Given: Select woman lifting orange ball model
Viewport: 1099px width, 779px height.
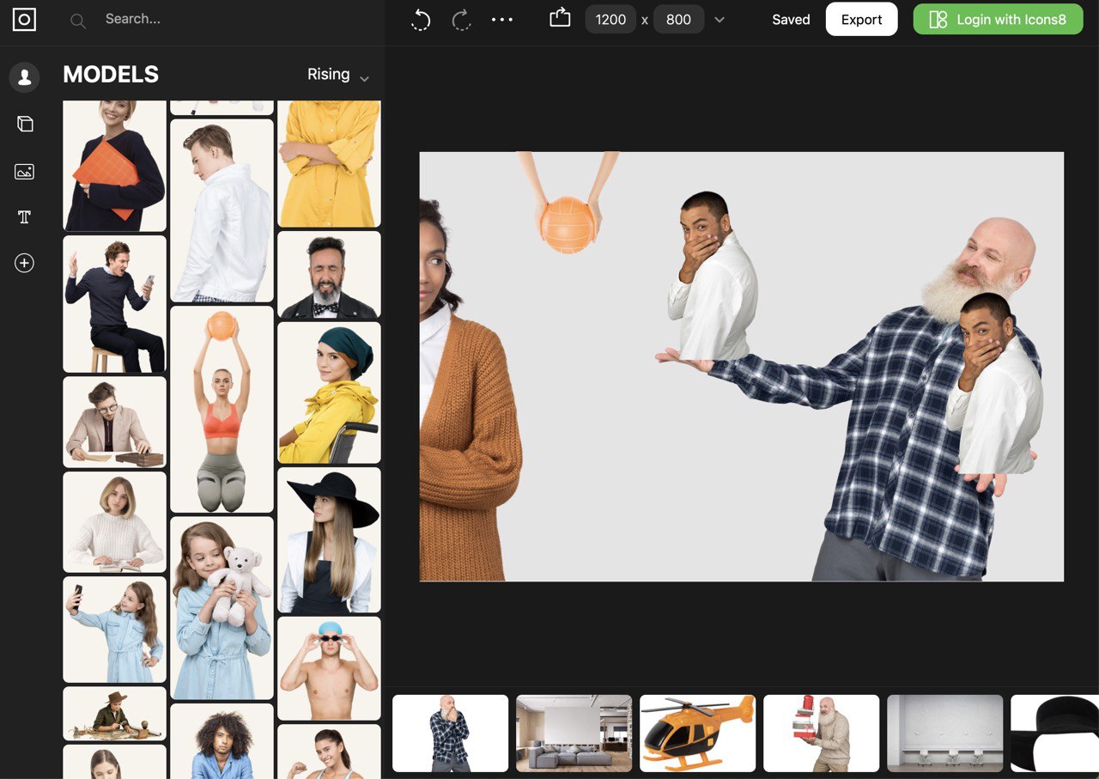Looking at the screenshot, I should (222, 410).
